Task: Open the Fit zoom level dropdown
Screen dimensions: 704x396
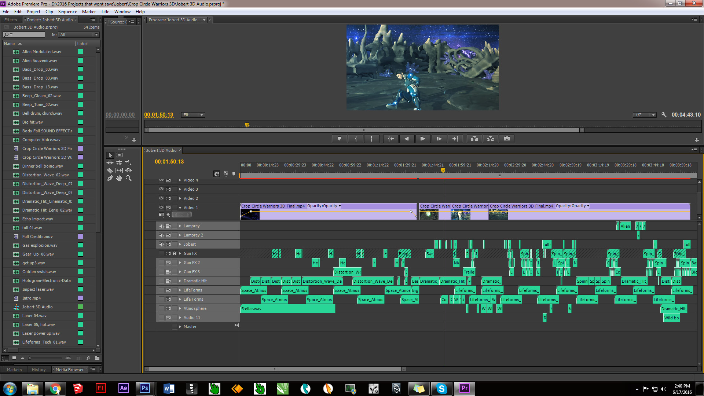Action: 193,115
